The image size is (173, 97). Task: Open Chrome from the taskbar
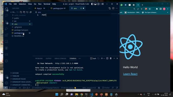pyautogui.click(x=82, y=94)
